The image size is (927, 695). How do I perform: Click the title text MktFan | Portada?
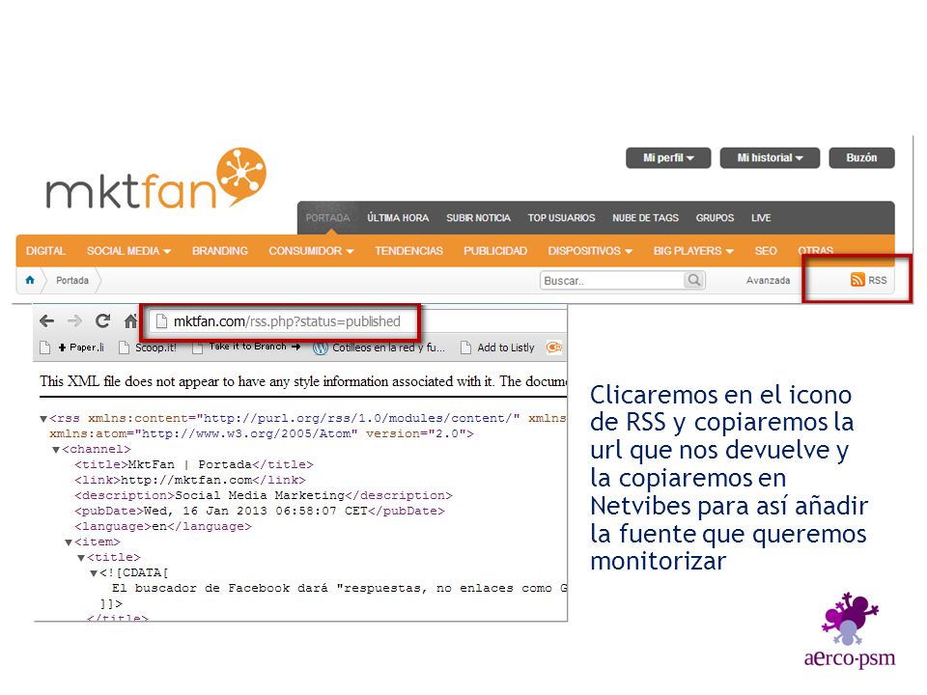(190, 465)
